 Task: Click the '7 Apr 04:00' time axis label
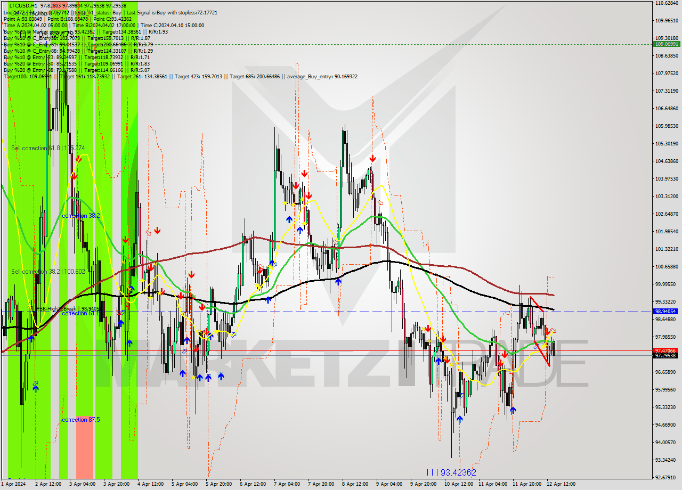[287, 484]
